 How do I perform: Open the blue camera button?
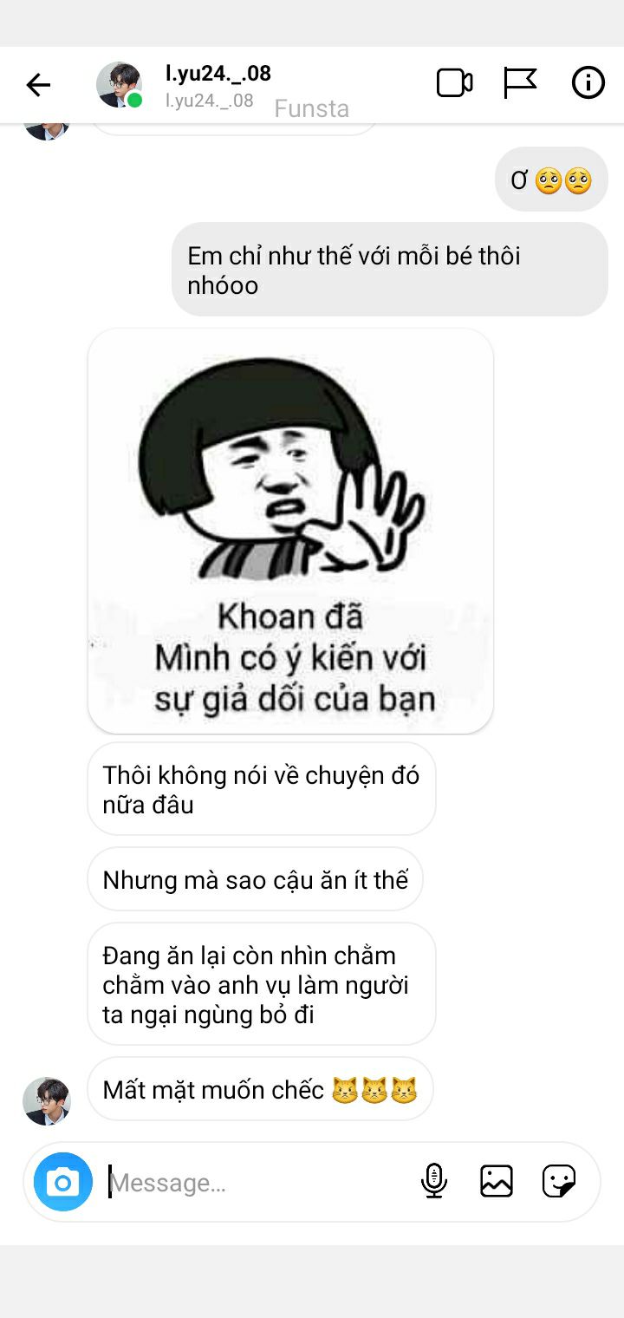tap(63, 1181)
